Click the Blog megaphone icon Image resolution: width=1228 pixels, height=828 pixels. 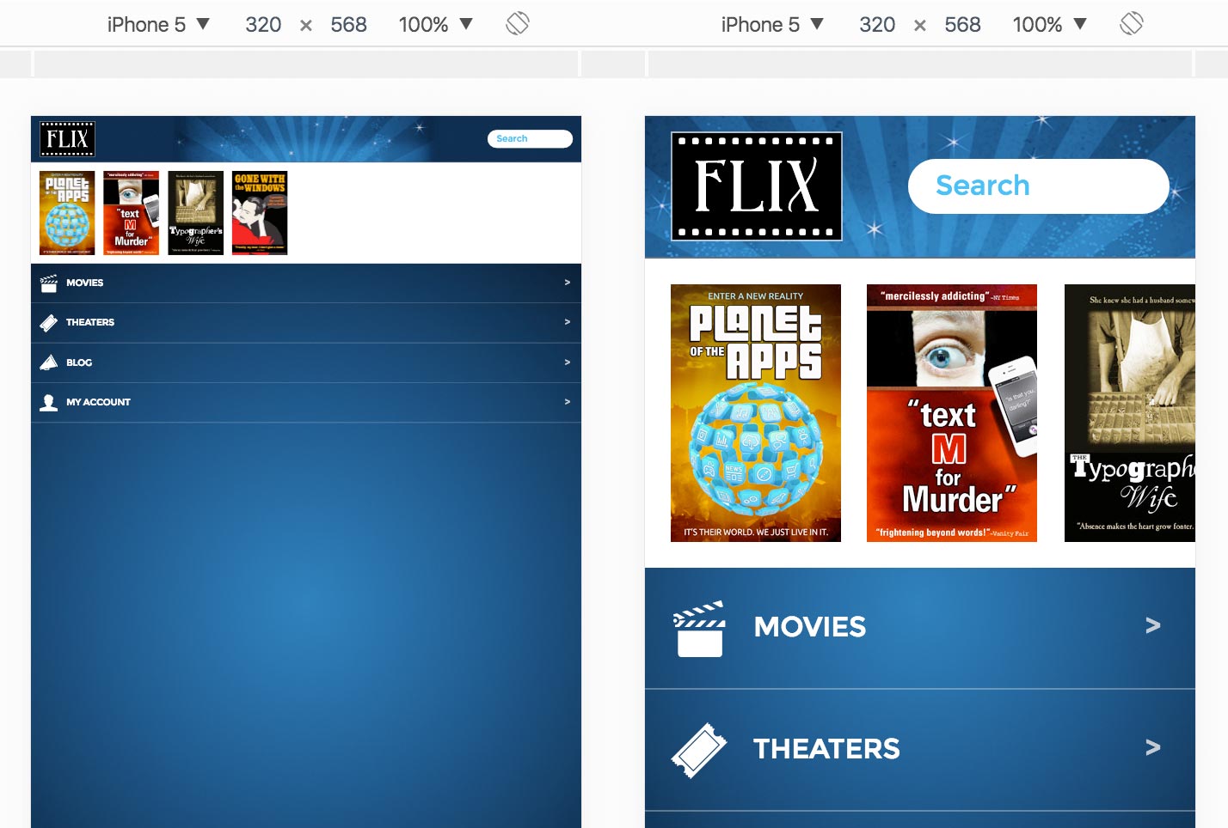(x=49, y=362)
